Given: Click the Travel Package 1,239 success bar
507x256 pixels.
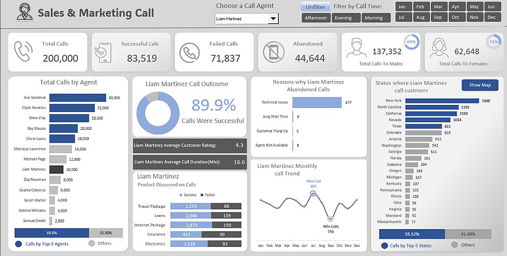Looking at the screenshot, I should click(x=191, y=206).
